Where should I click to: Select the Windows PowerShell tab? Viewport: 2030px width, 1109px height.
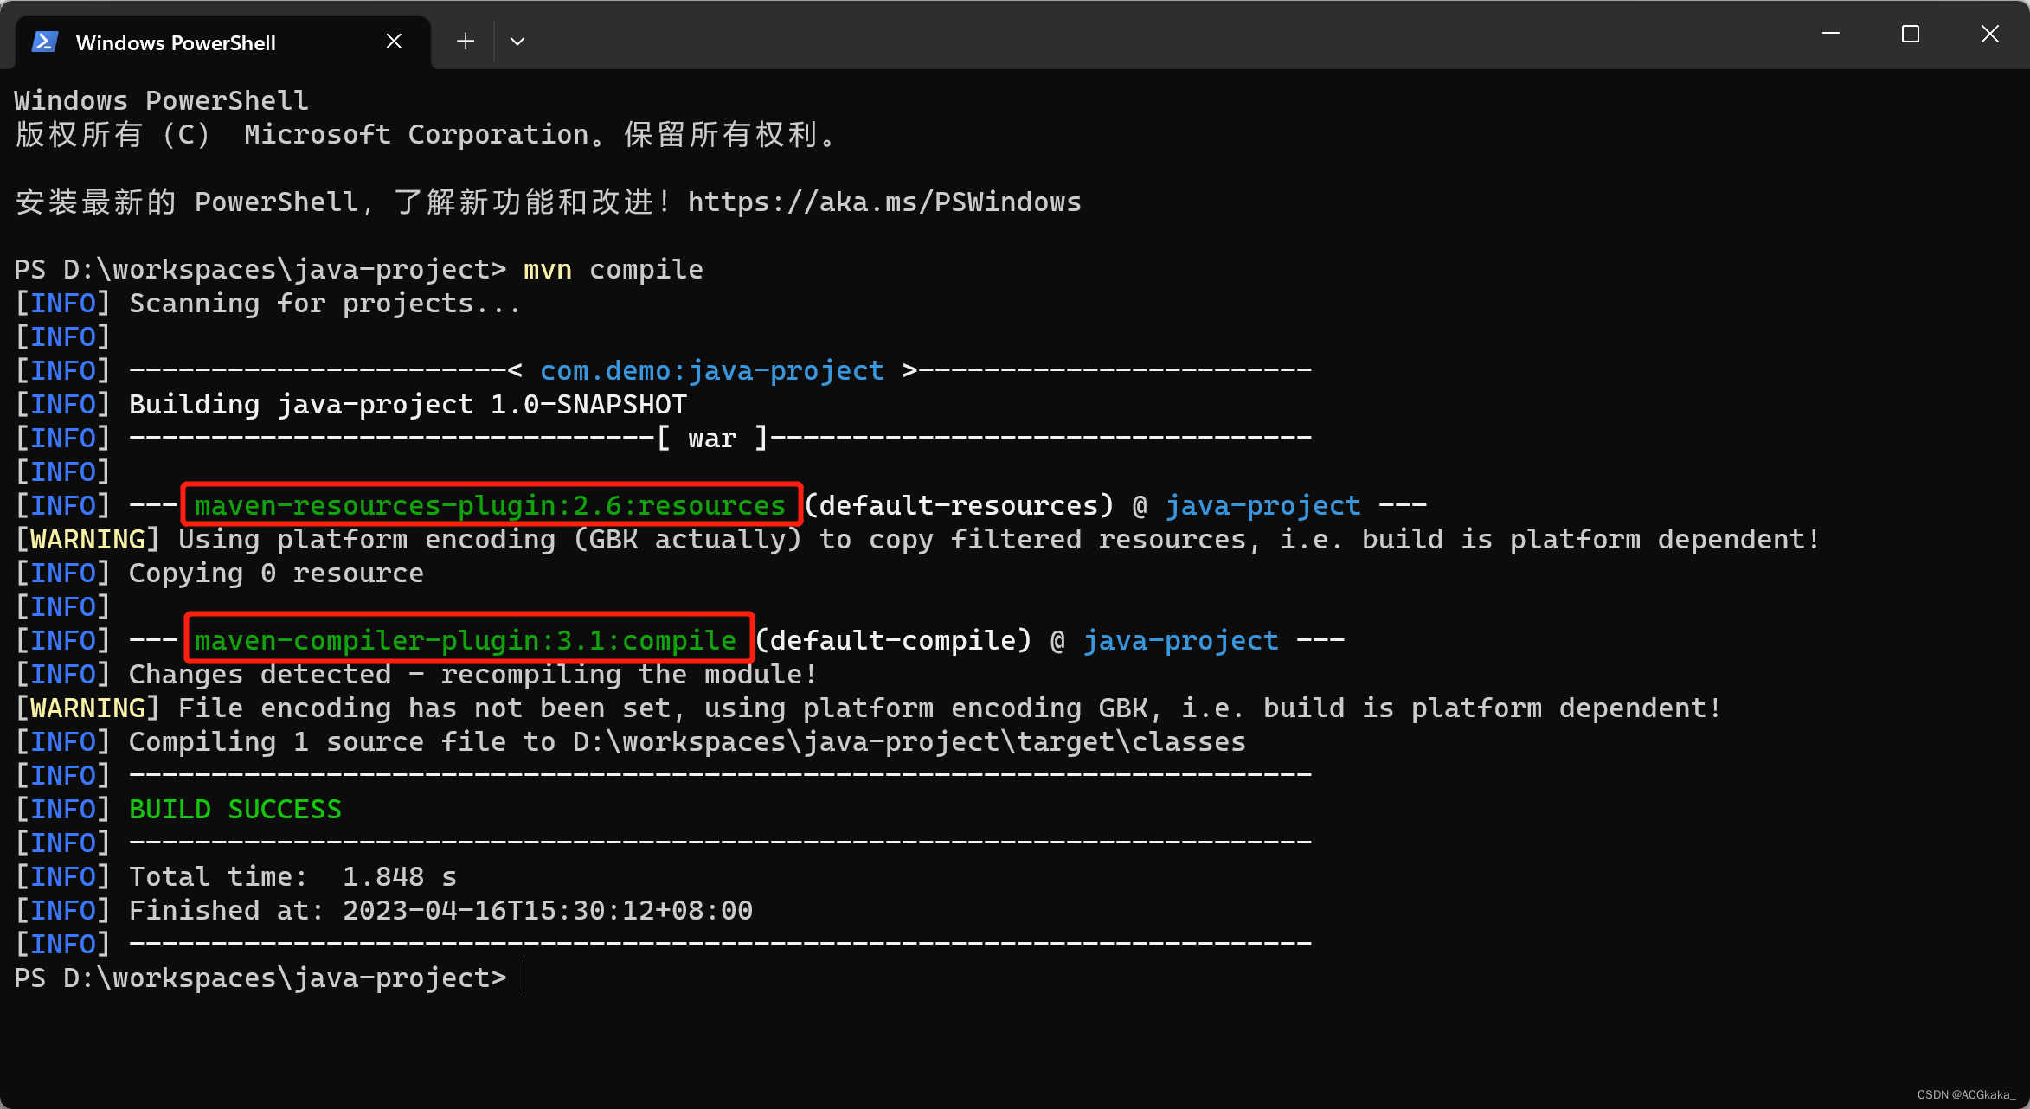pyautogui.click(x=222, y=42)
